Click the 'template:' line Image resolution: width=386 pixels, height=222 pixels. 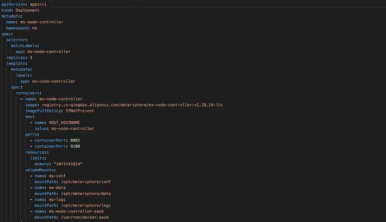(17, 63)
